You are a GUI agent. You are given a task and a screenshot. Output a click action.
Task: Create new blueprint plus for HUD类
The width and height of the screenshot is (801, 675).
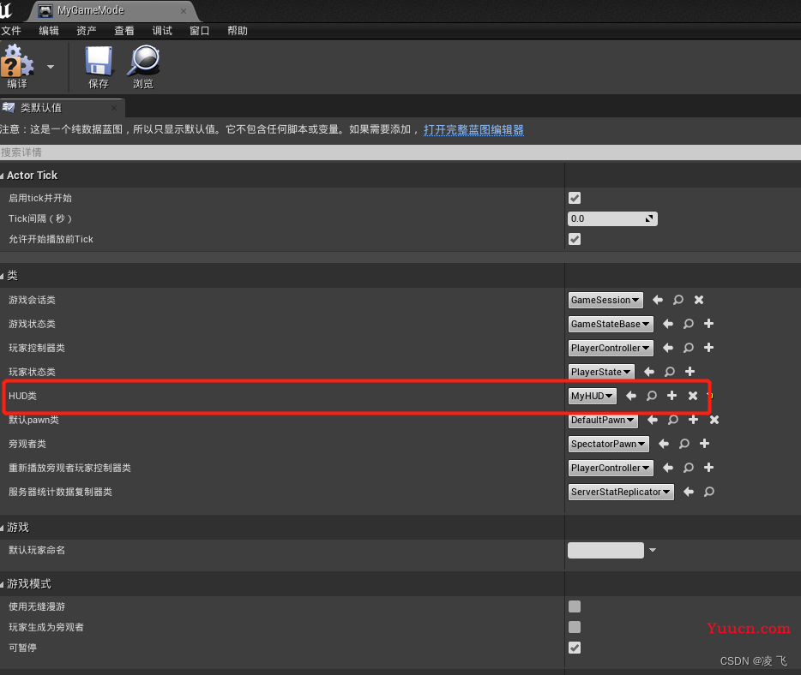click(672, 396)
